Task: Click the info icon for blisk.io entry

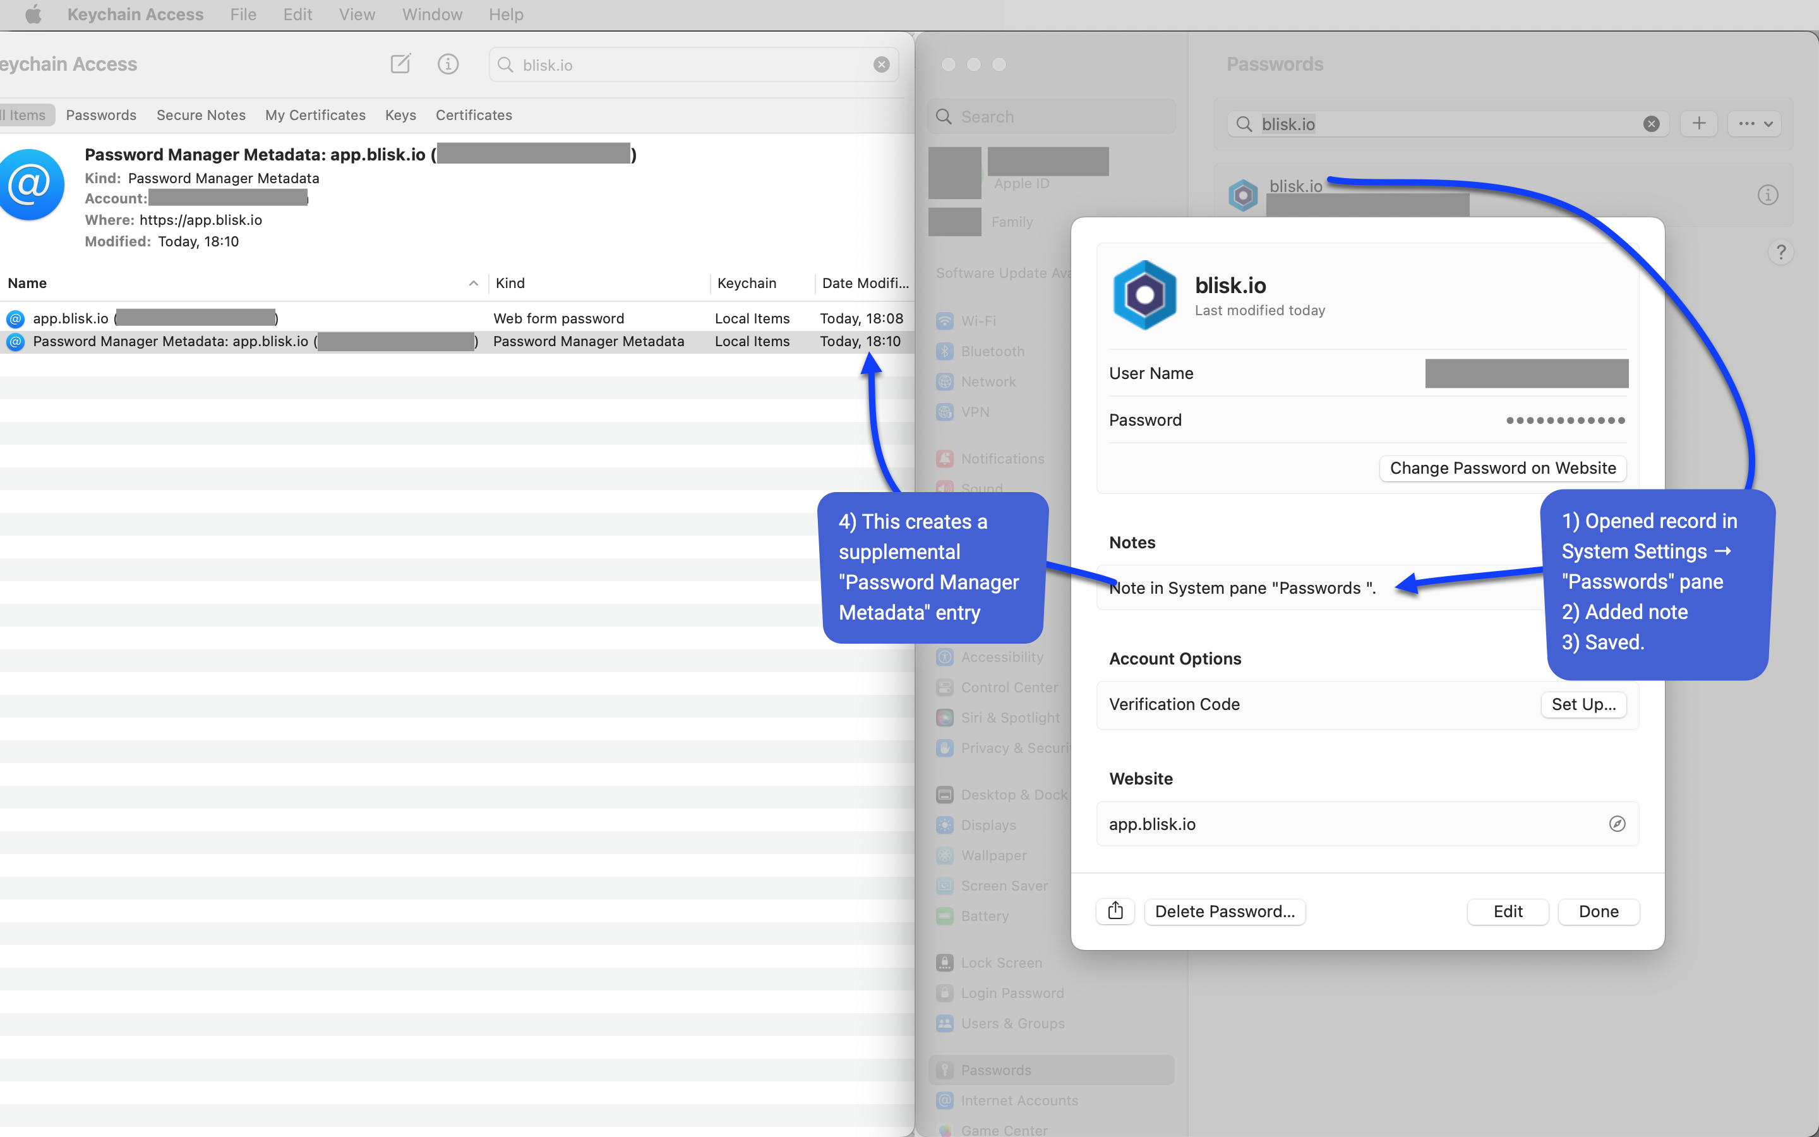Action: pos(1767,196)
